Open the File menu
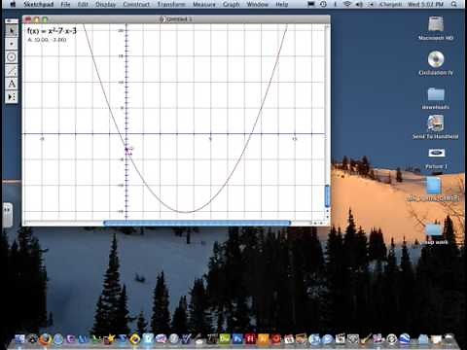Image resolution: width=467 pixels, height=350 pixels. click(65, 4)
